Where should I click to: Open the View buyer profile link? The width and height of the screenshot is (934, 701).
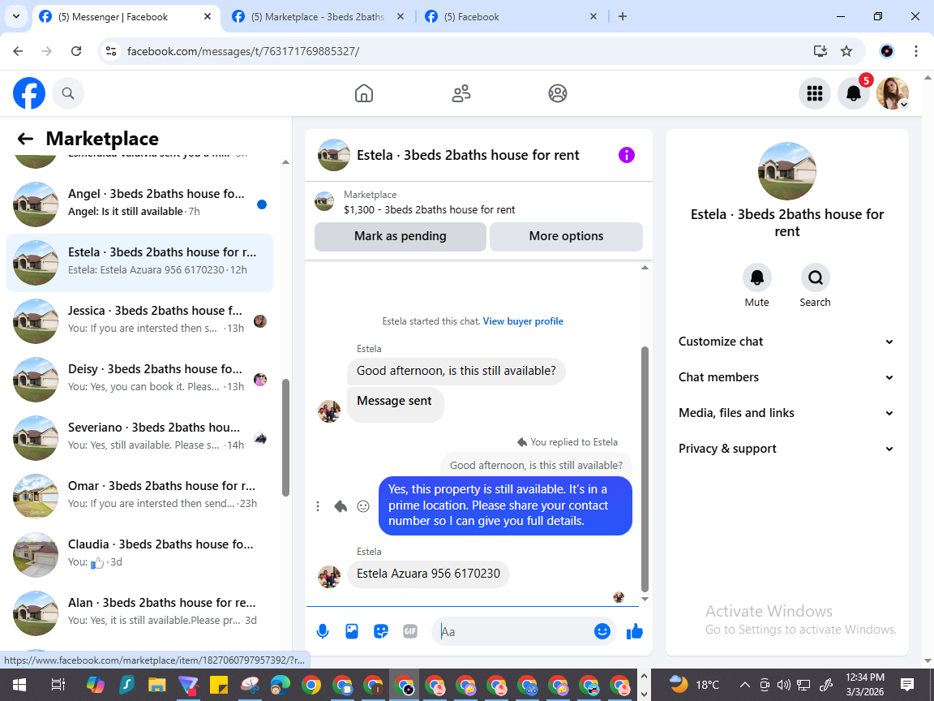(x=523, y=321)
